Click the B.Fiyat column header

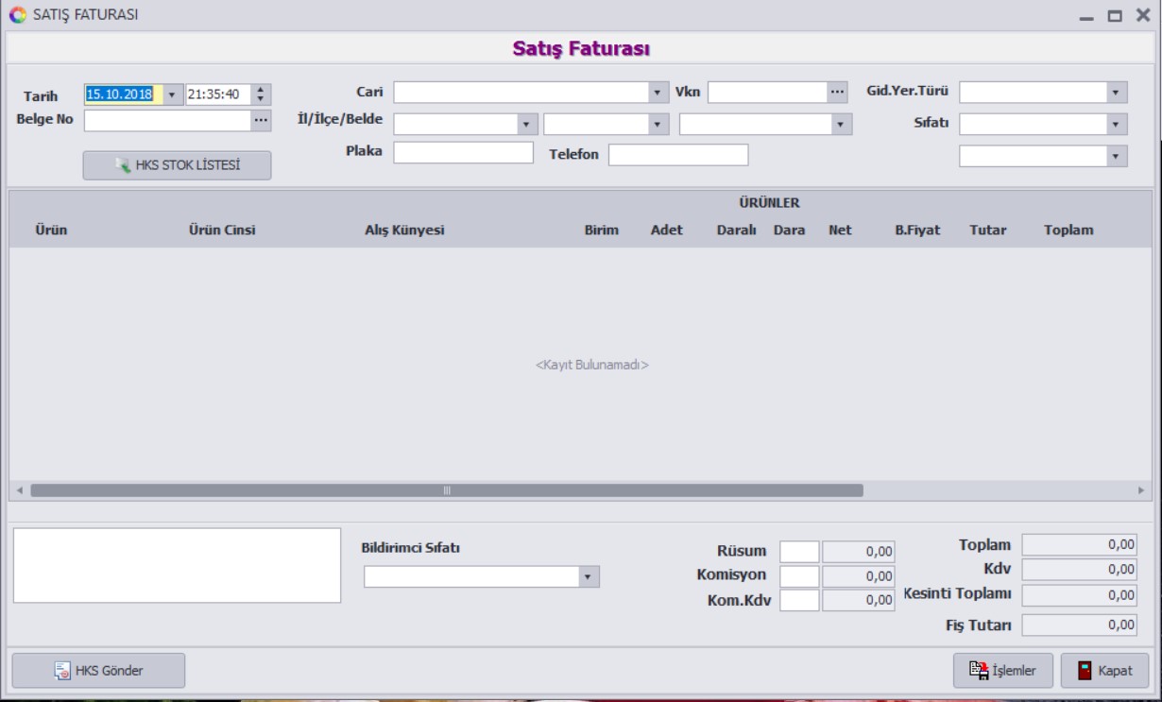917,230
